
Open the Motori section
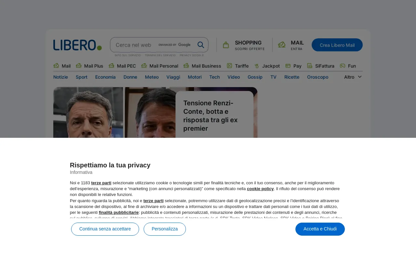point(195,77)
